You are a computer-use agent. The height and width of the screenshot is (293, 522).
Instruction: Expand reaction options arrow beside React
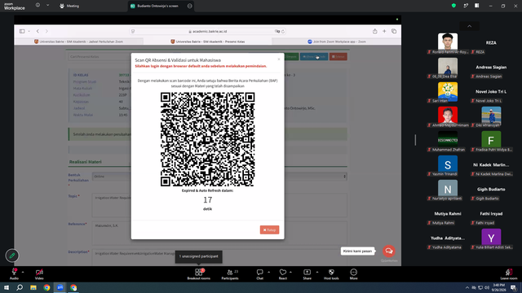290,272
